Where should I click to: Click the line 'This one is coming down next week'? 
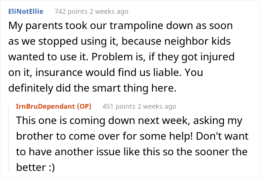(x=129, y=121)
